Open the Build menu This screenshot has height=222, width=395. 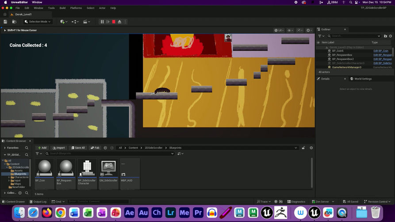(x=62, y=8)
